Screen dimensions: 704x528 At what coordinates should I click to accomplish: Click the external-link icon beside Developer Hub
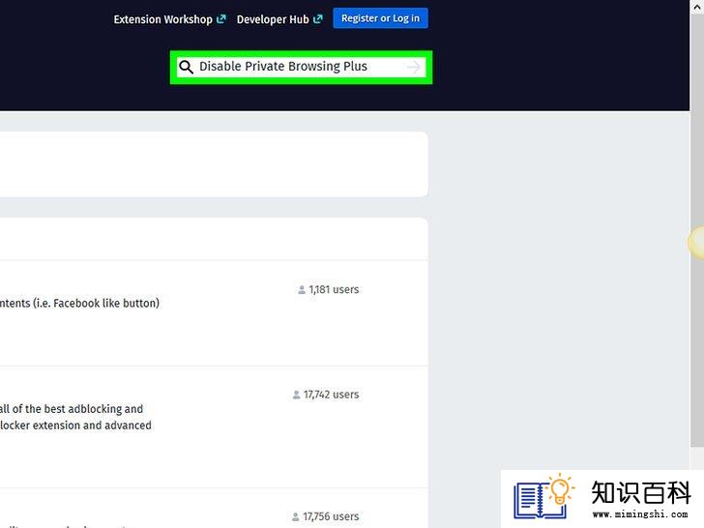(x=318, y=19)
